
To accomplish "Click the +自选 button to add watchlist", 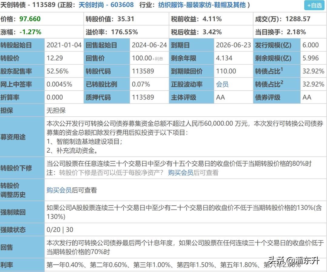I will click(x=314, y=5).
